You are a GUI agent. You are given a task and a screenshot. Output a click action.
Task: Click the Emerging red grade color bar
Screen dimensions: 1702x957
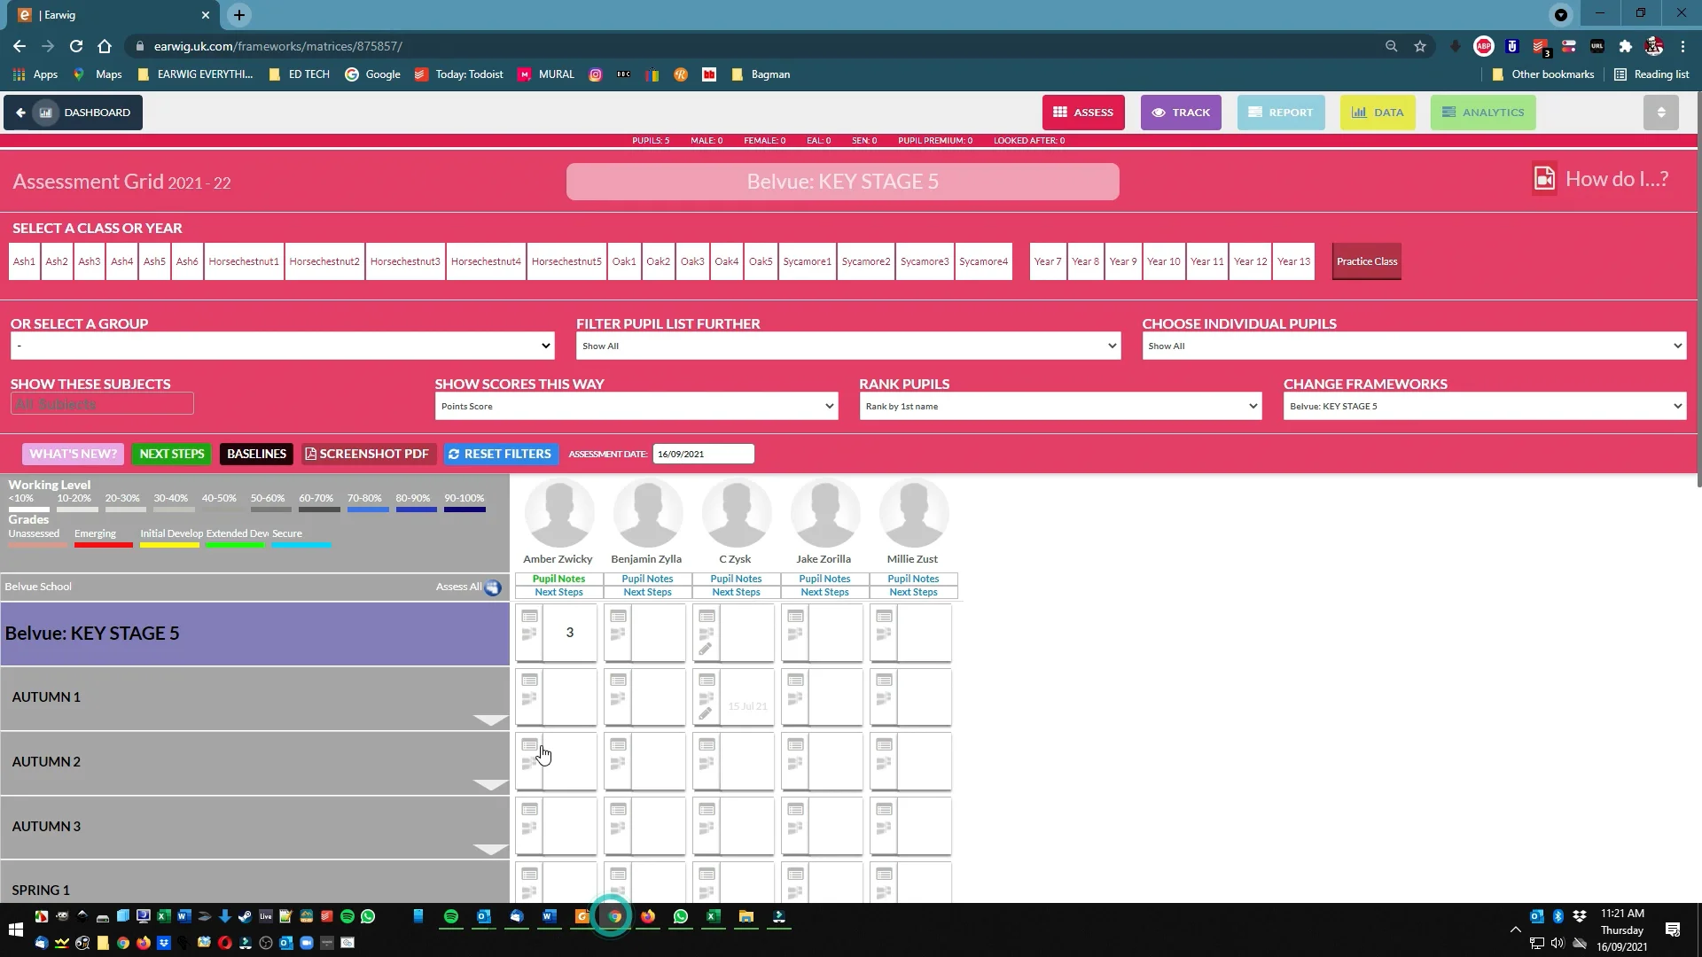tap(103, 545)
